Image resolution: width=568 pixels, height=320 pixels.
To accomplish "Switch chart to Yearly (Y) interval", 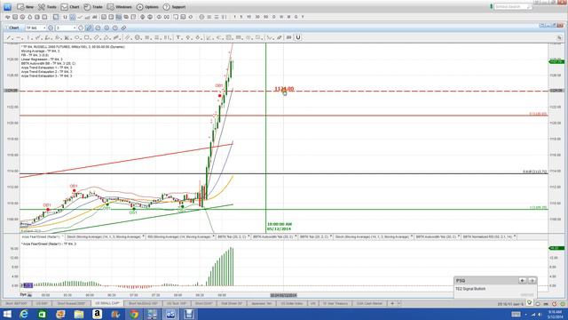I will point(303,17).
